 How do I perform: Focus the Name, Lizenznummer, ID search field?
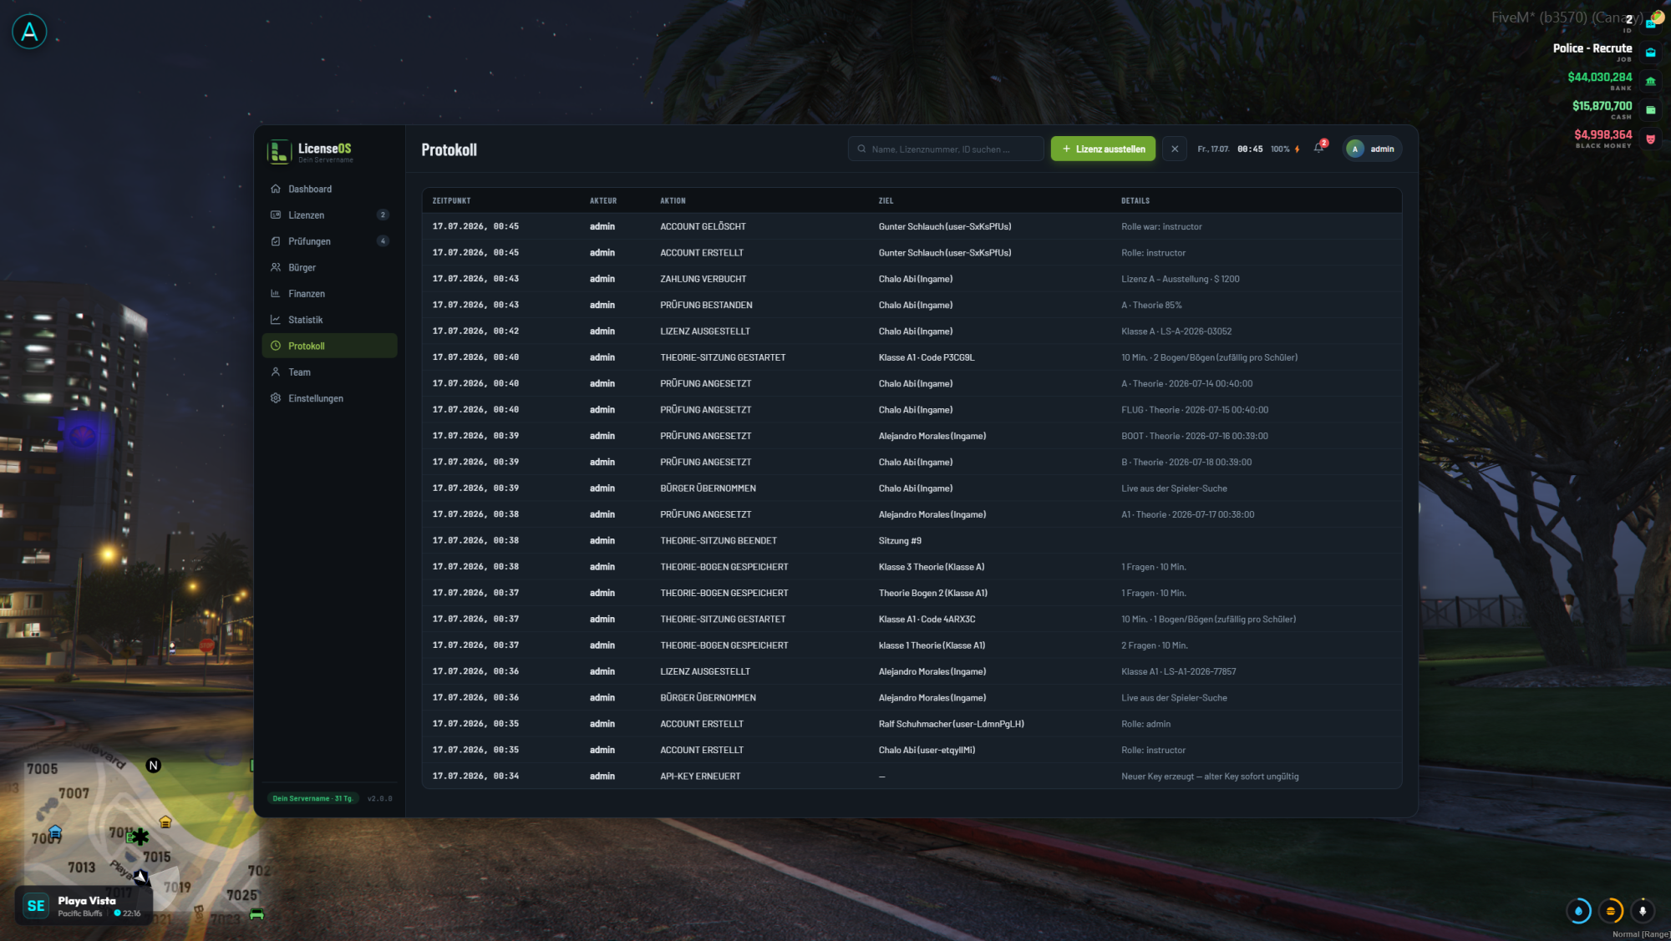coord(946,149)
